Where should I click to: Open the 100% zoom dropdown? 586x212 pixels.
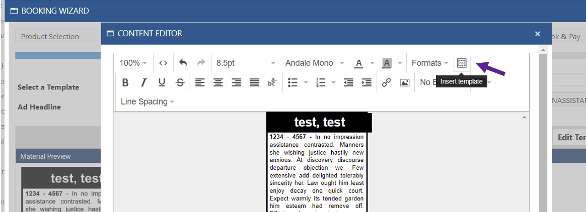point(133,63)
